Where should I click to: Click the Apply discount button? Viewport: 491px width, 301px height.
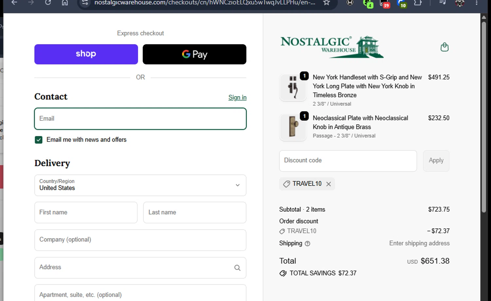pos(436,161)
